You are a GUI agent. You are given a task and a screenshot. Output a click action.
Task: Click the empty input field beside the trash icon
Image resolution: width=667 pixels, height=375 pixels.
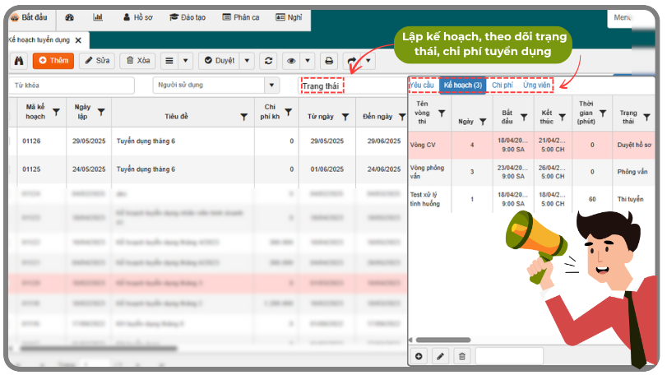pyautogui.click(x=510, y=356)
